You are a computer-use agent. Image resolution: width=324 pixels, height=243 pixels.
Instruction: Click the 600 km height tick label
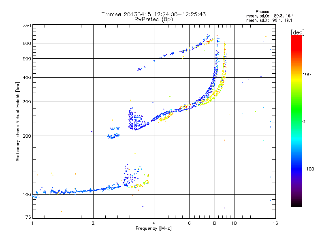click(27, 43)
